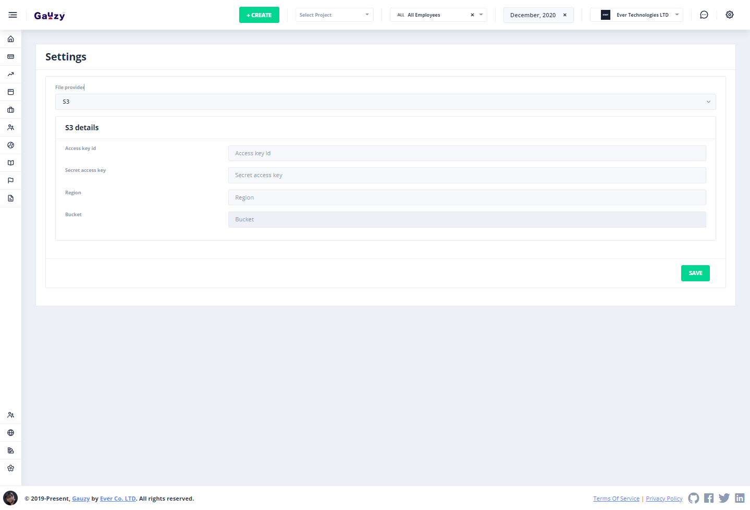Image resolution: width=750 pixels, height=510 pixels.
Task: Click the GitHub footer icon
Action: click(x=693, y=498)
